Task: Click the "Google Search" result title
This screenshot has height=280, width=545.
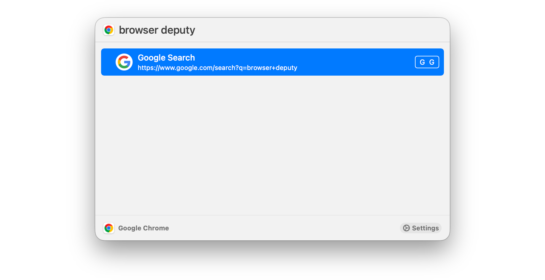Action: (x=166, y=58)
